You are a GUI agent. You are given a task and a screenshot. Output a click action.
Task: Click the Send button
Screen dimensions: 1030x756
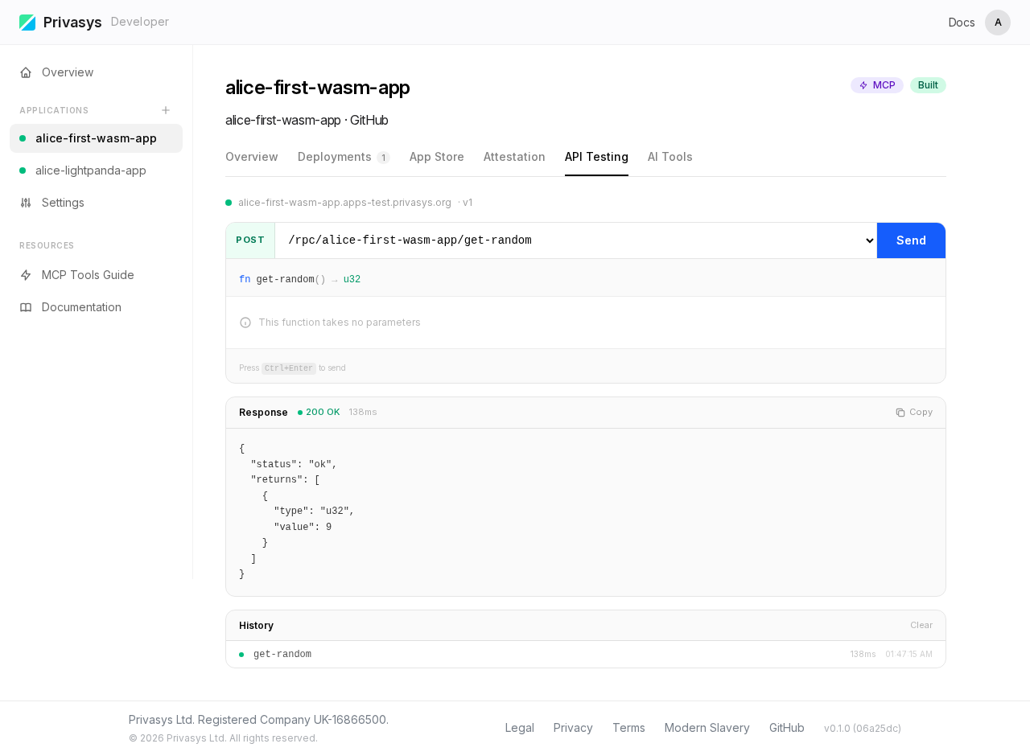911,240
